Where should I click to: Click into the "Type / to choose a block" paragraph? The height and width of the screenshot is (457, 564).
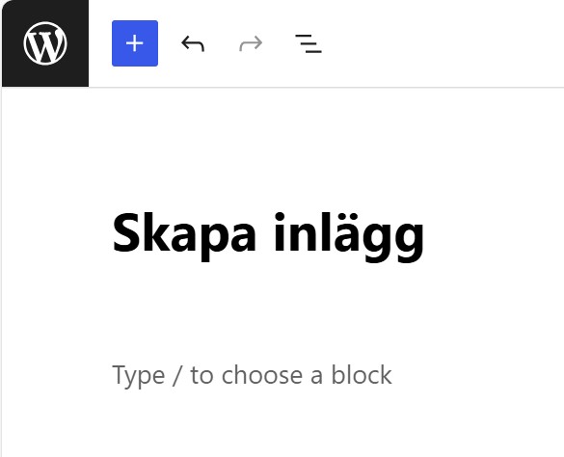(x=252, y=375)
